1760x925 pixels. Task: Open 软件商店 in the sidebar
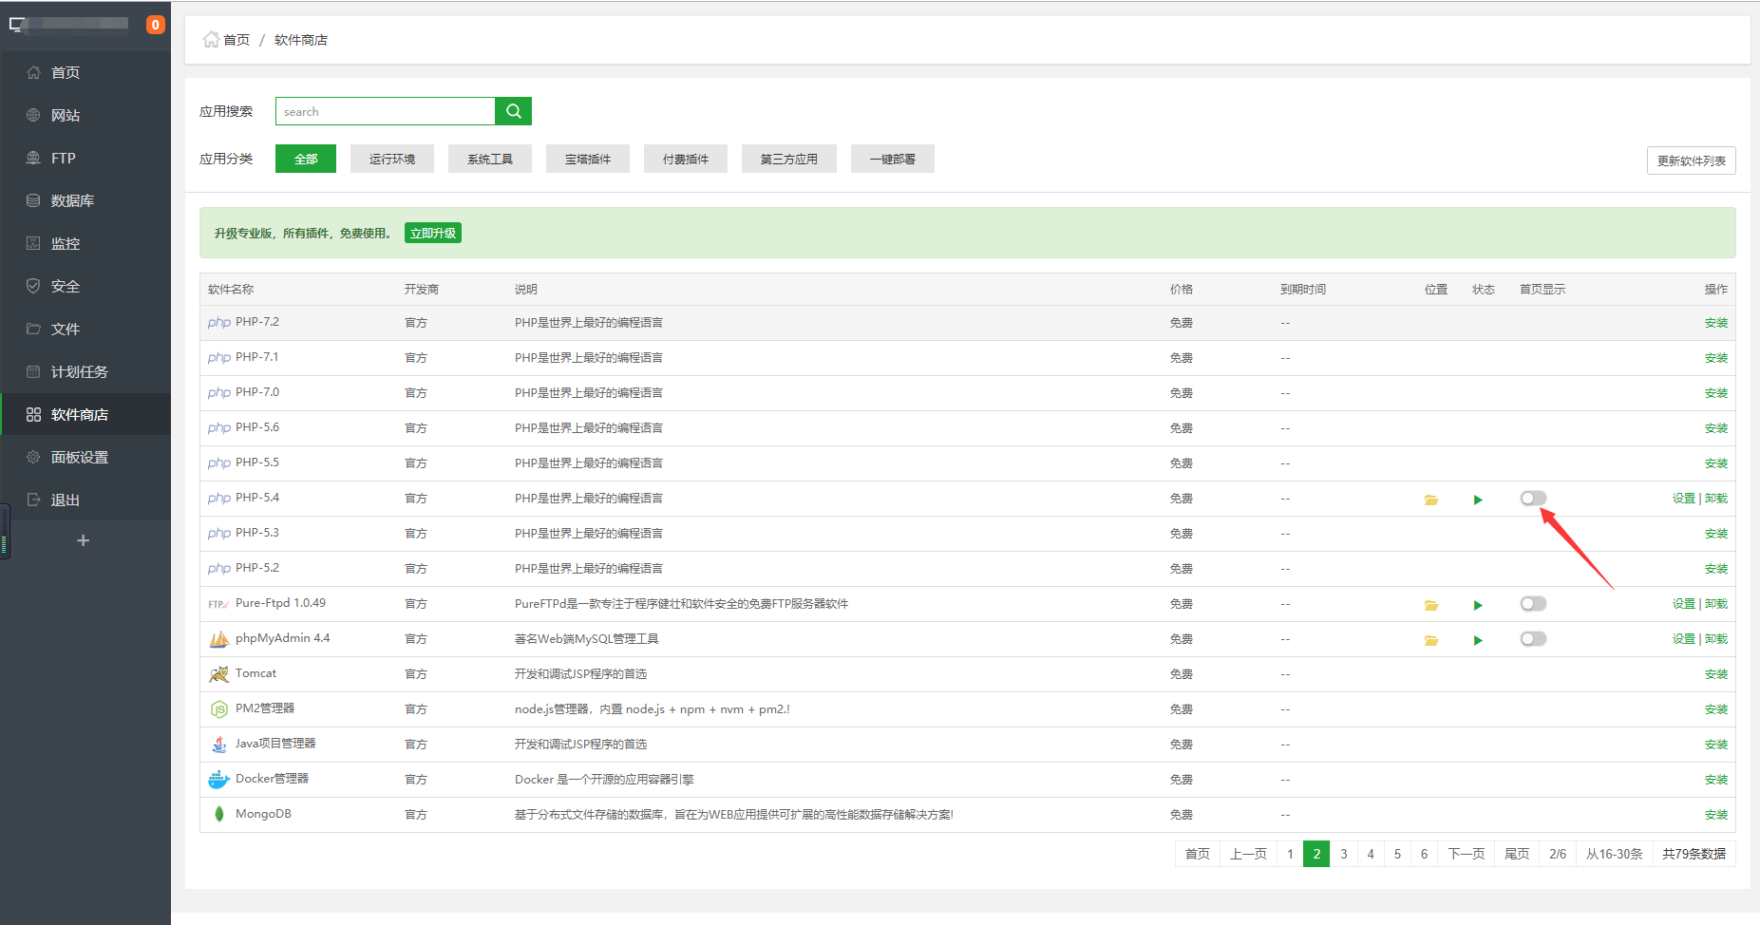click(x=85, y=414)
